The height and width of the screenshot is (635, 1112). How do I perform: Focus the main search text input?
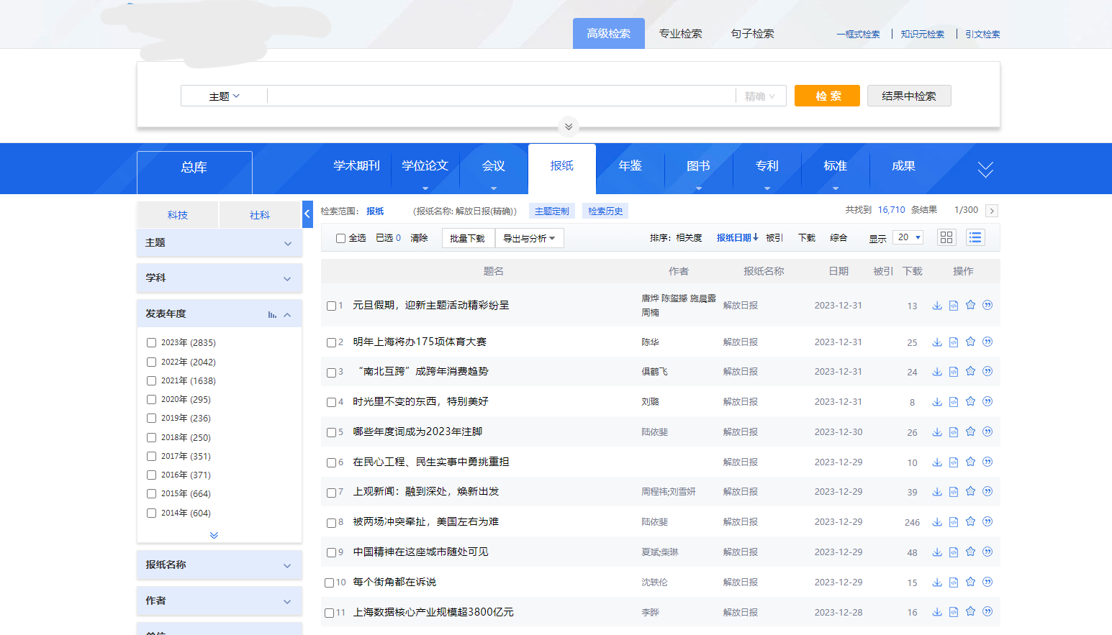coord(501,96)
